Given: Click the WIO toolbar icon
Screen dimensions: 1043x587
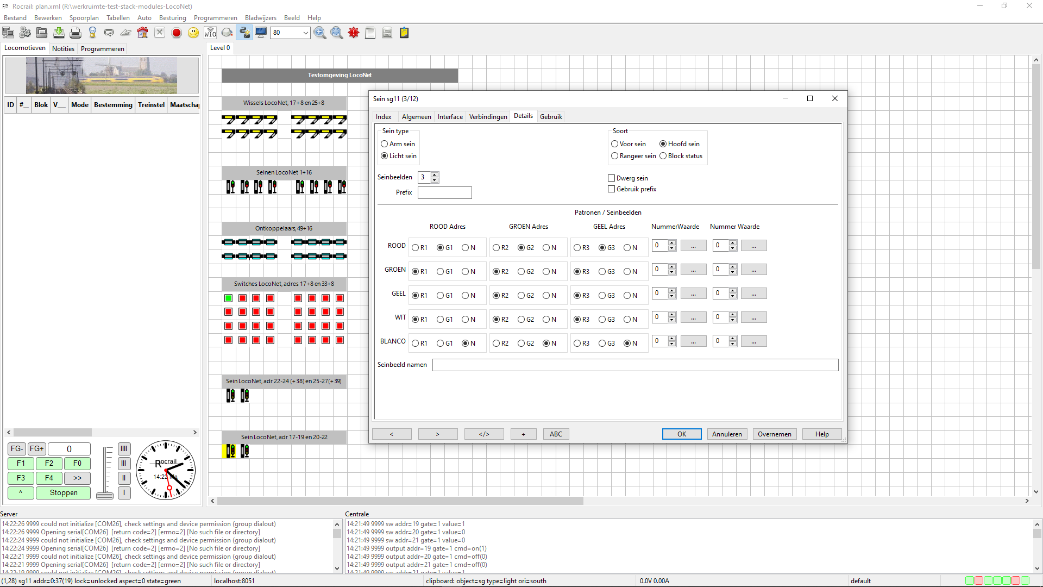Looking at the screenshot, I should click(x=210, y=33).
